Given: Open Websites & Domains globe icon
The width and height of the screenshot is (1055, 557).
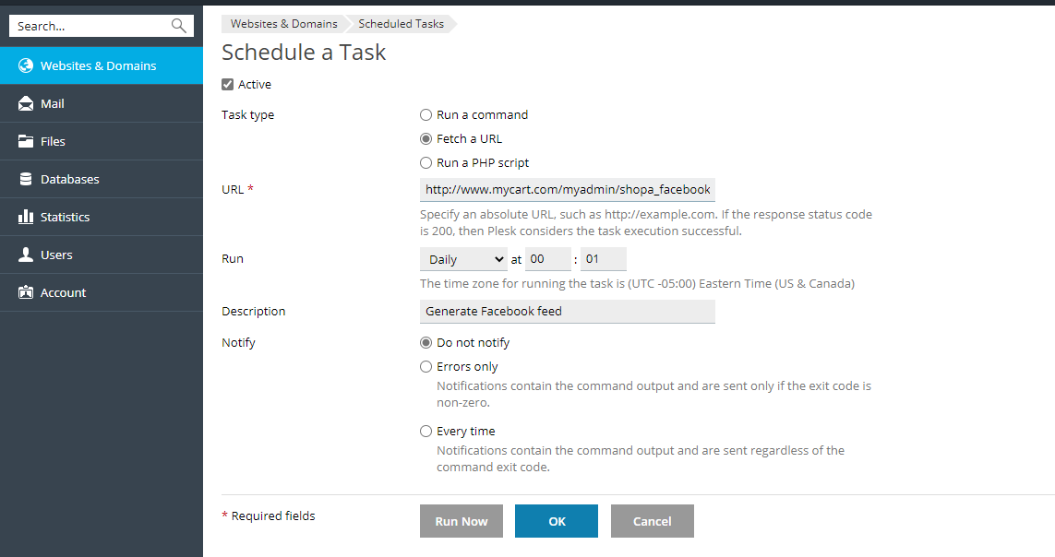Looking at the screenshot, I should coord(26,65).
